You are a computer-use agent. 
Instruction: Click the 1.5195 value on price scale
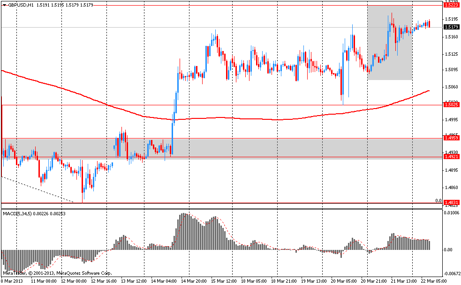coord(452,19)
